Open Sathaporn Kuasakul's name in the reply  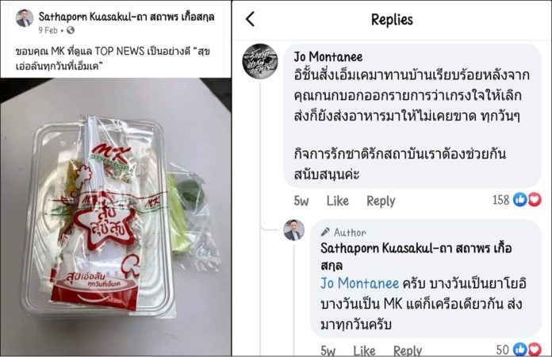[x=416, y=257]
